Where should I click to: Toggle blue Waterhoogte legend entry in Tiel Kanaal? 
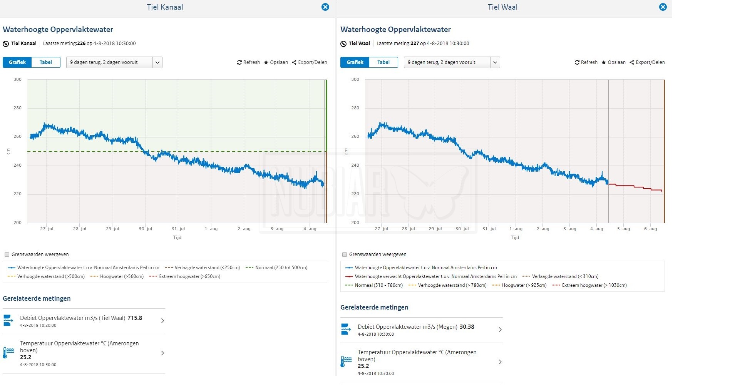[83, 268]
